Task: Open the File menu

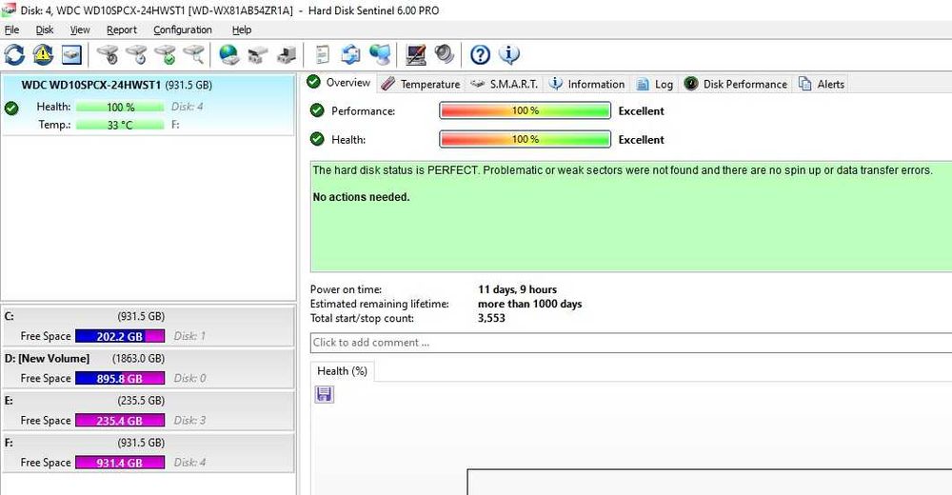Action: pos(11,30)
